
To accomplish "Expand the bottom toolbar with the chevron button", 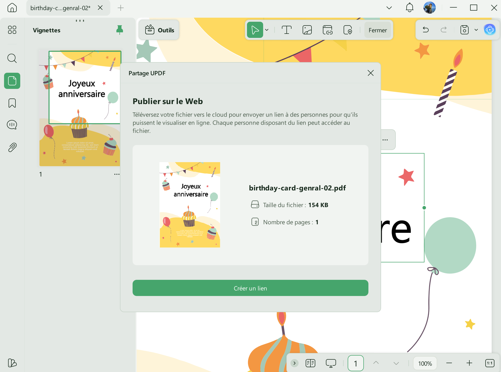I will click(295, 363).
